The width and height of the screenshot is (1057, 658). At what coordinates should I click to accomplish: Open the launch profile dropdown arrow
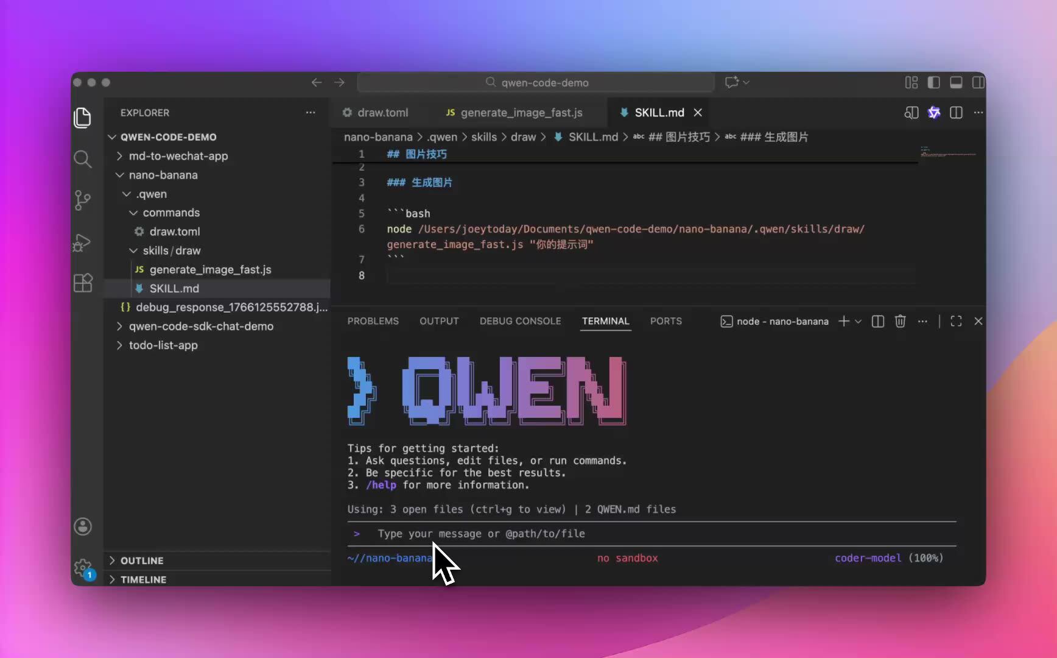[x=859, y=321]
